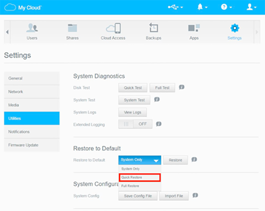Show info tooltip for Disk Test
This screenshot has height=211, width=265.
click(182, 87)
